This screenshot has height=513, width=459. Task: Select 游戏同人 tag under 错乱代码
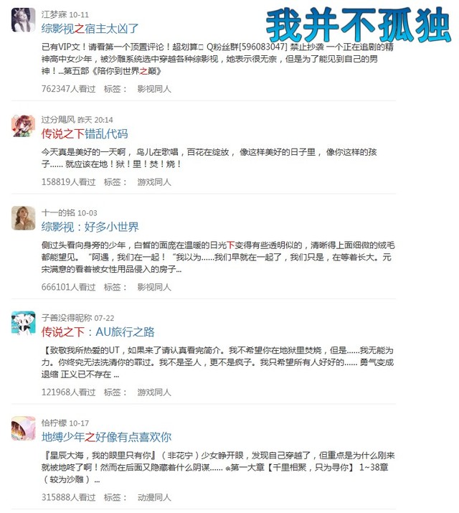(x=154, y=182)
